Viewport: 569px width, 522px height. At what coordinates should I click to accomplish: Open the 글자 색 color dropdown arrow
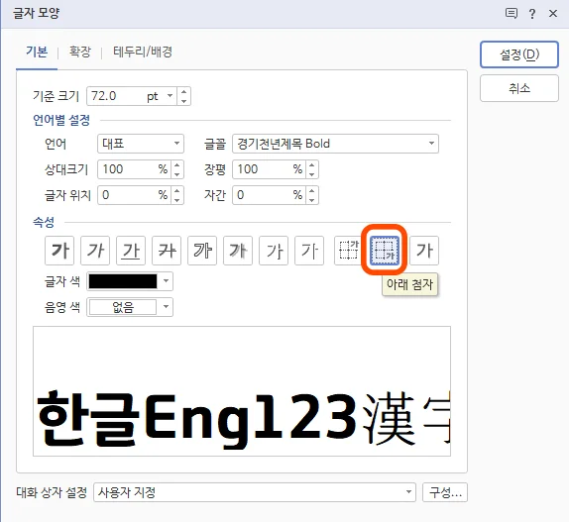pyautogui.click(x=166, y=281)
